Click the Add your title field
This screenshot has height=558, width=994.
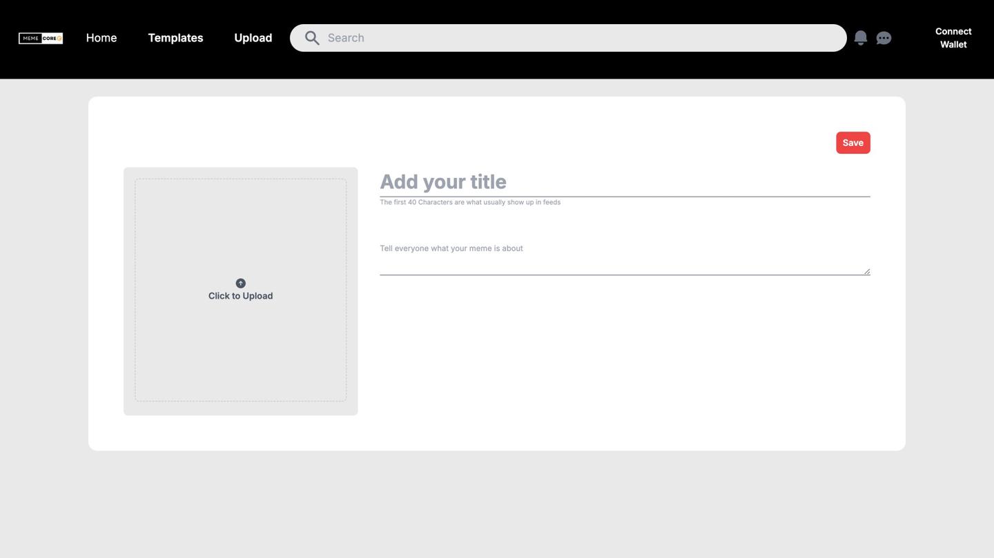click(625, 182)
